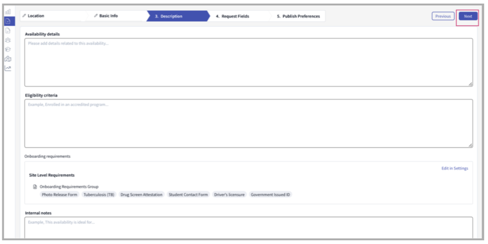Click the highlighted add-document sidebar icon
The height and width of the screenshot is (244, 488).
pyautogui.click(x=8, y=21)
